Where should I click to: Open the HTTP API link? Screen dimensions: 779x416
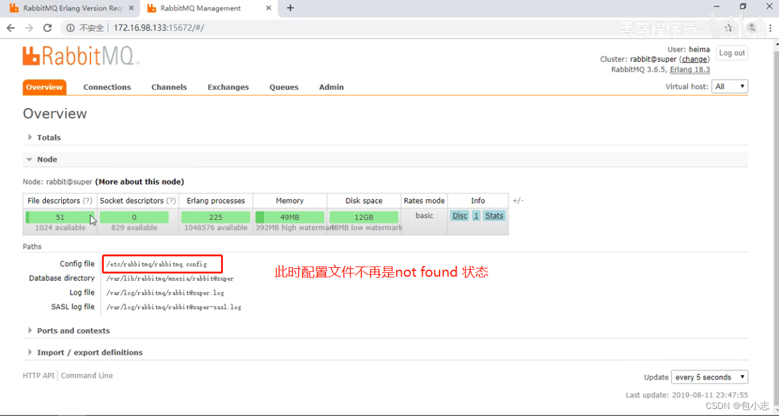39,376
